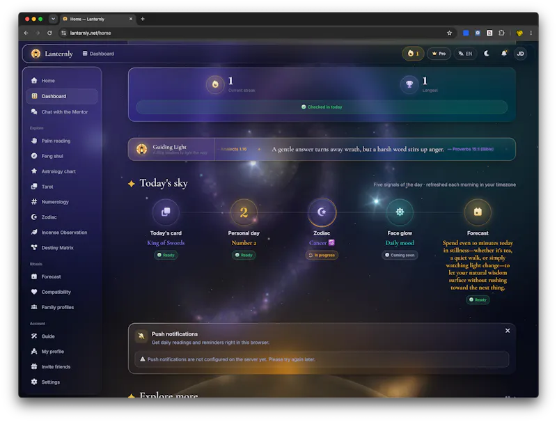
Task: Click Ready badge under King of Swords
Action: click(166, 255)
